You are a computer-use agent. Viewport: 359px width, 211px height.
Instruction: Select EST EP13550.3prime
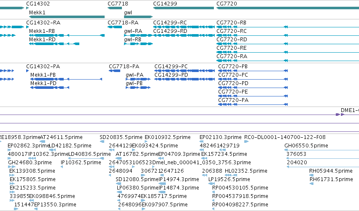55,205
